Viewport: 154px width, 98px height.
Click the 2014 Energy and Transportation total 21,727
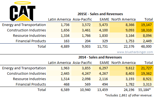(x=146, y=68)
